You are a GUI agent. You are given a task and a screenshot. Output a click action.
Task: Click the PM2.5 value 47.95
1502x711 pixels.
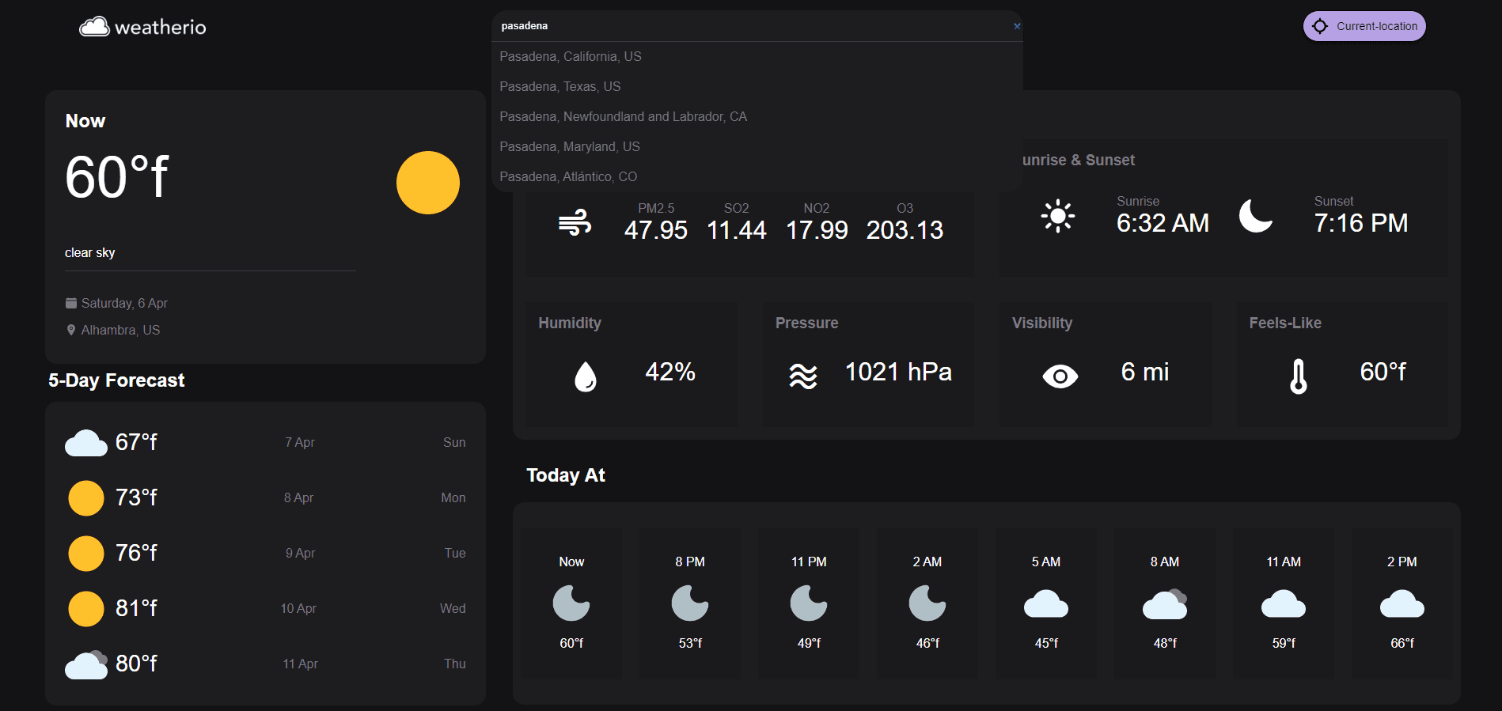[656, 230]
